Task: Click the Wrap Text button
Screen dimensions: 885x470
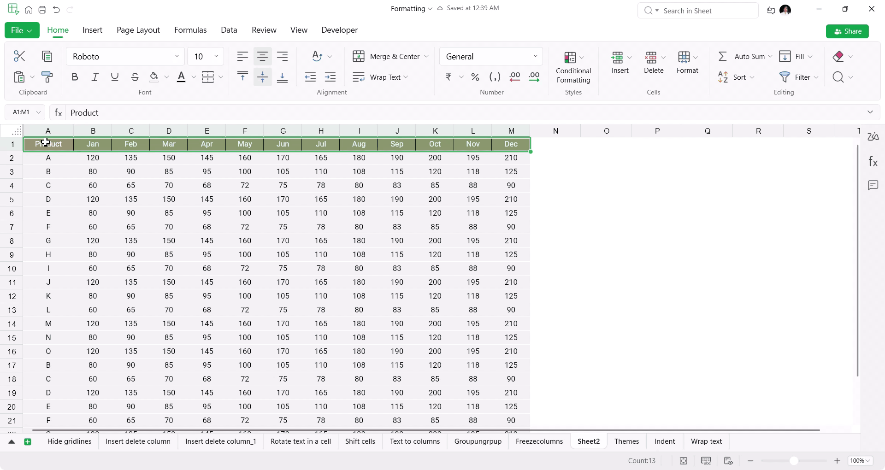Action: 380,77
